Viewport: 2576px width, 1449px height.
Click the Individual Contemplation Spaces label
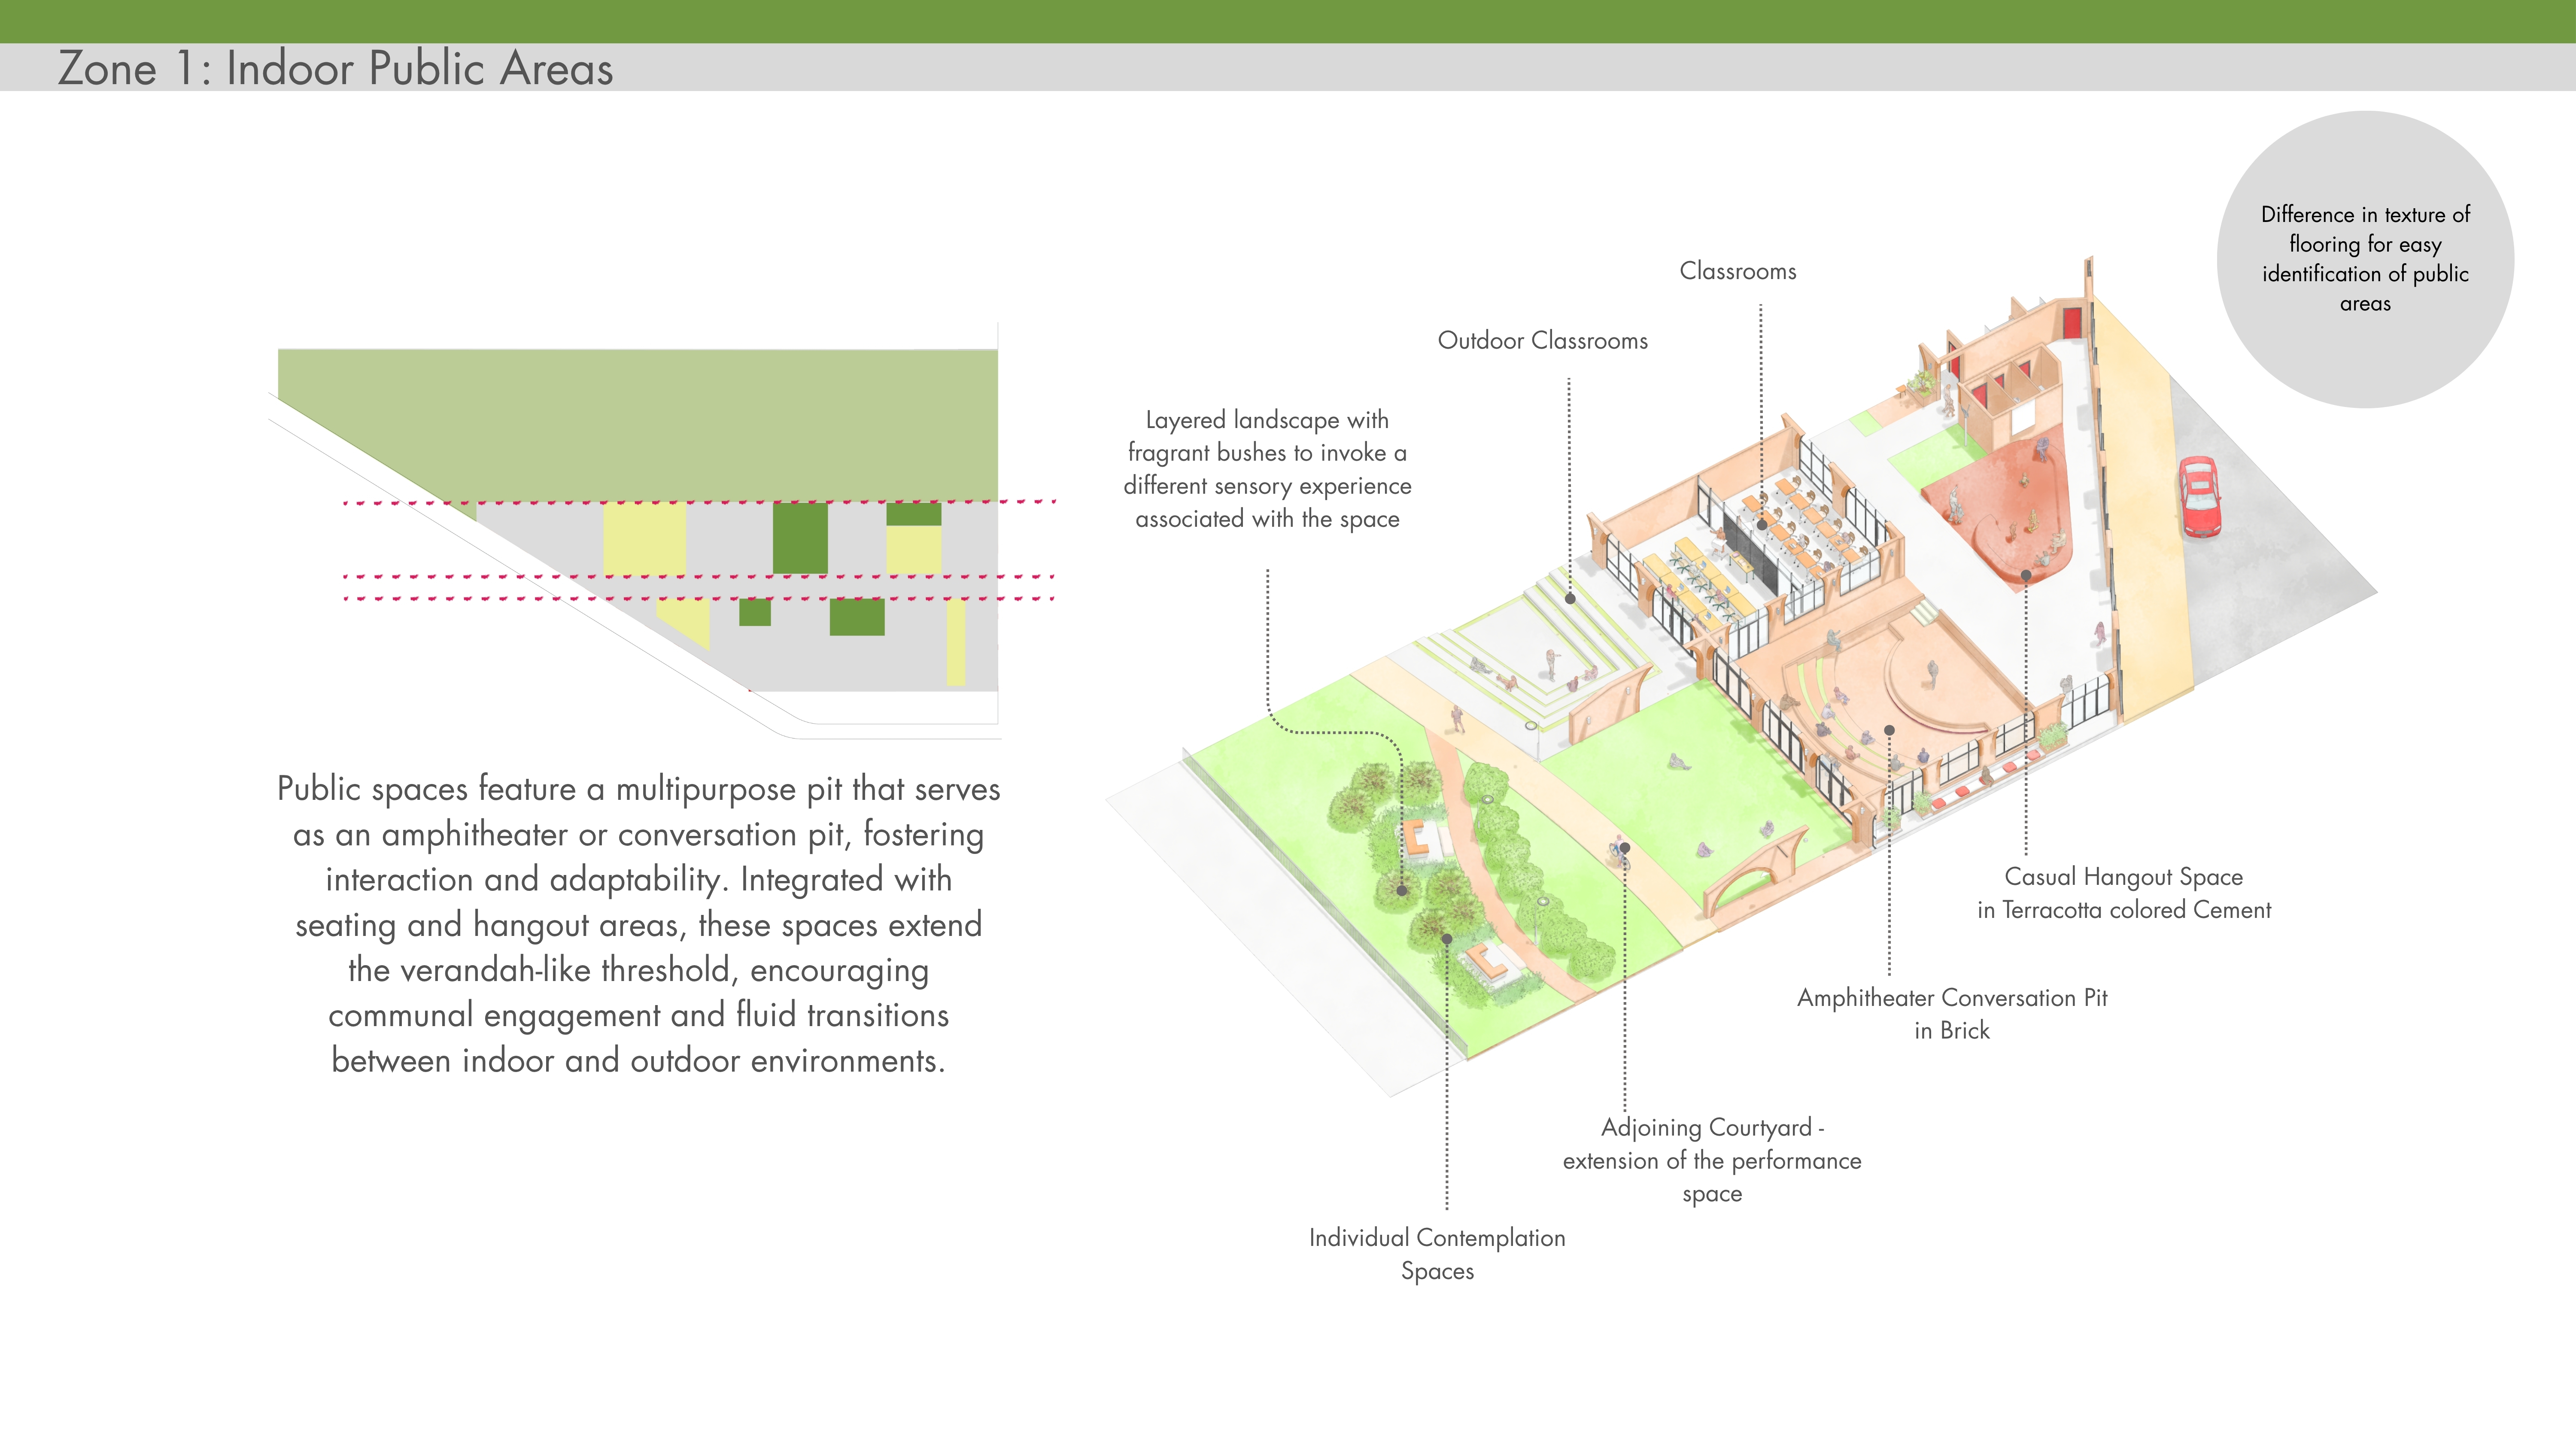pyautogui.click(x=1437, y=1254)
